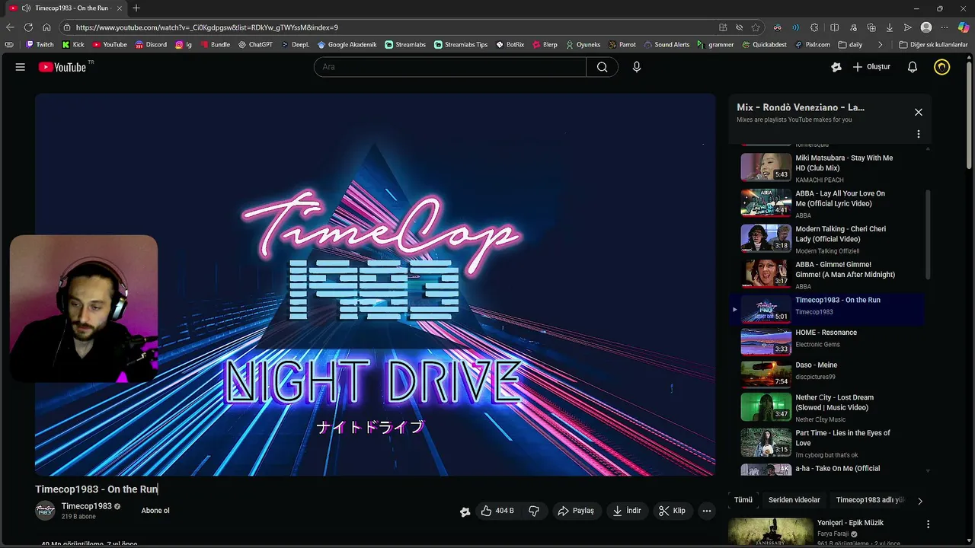This screenshot has height=548, width=975.
Task: Open a new browser tab with plus
Action: [x=136, y=8]
